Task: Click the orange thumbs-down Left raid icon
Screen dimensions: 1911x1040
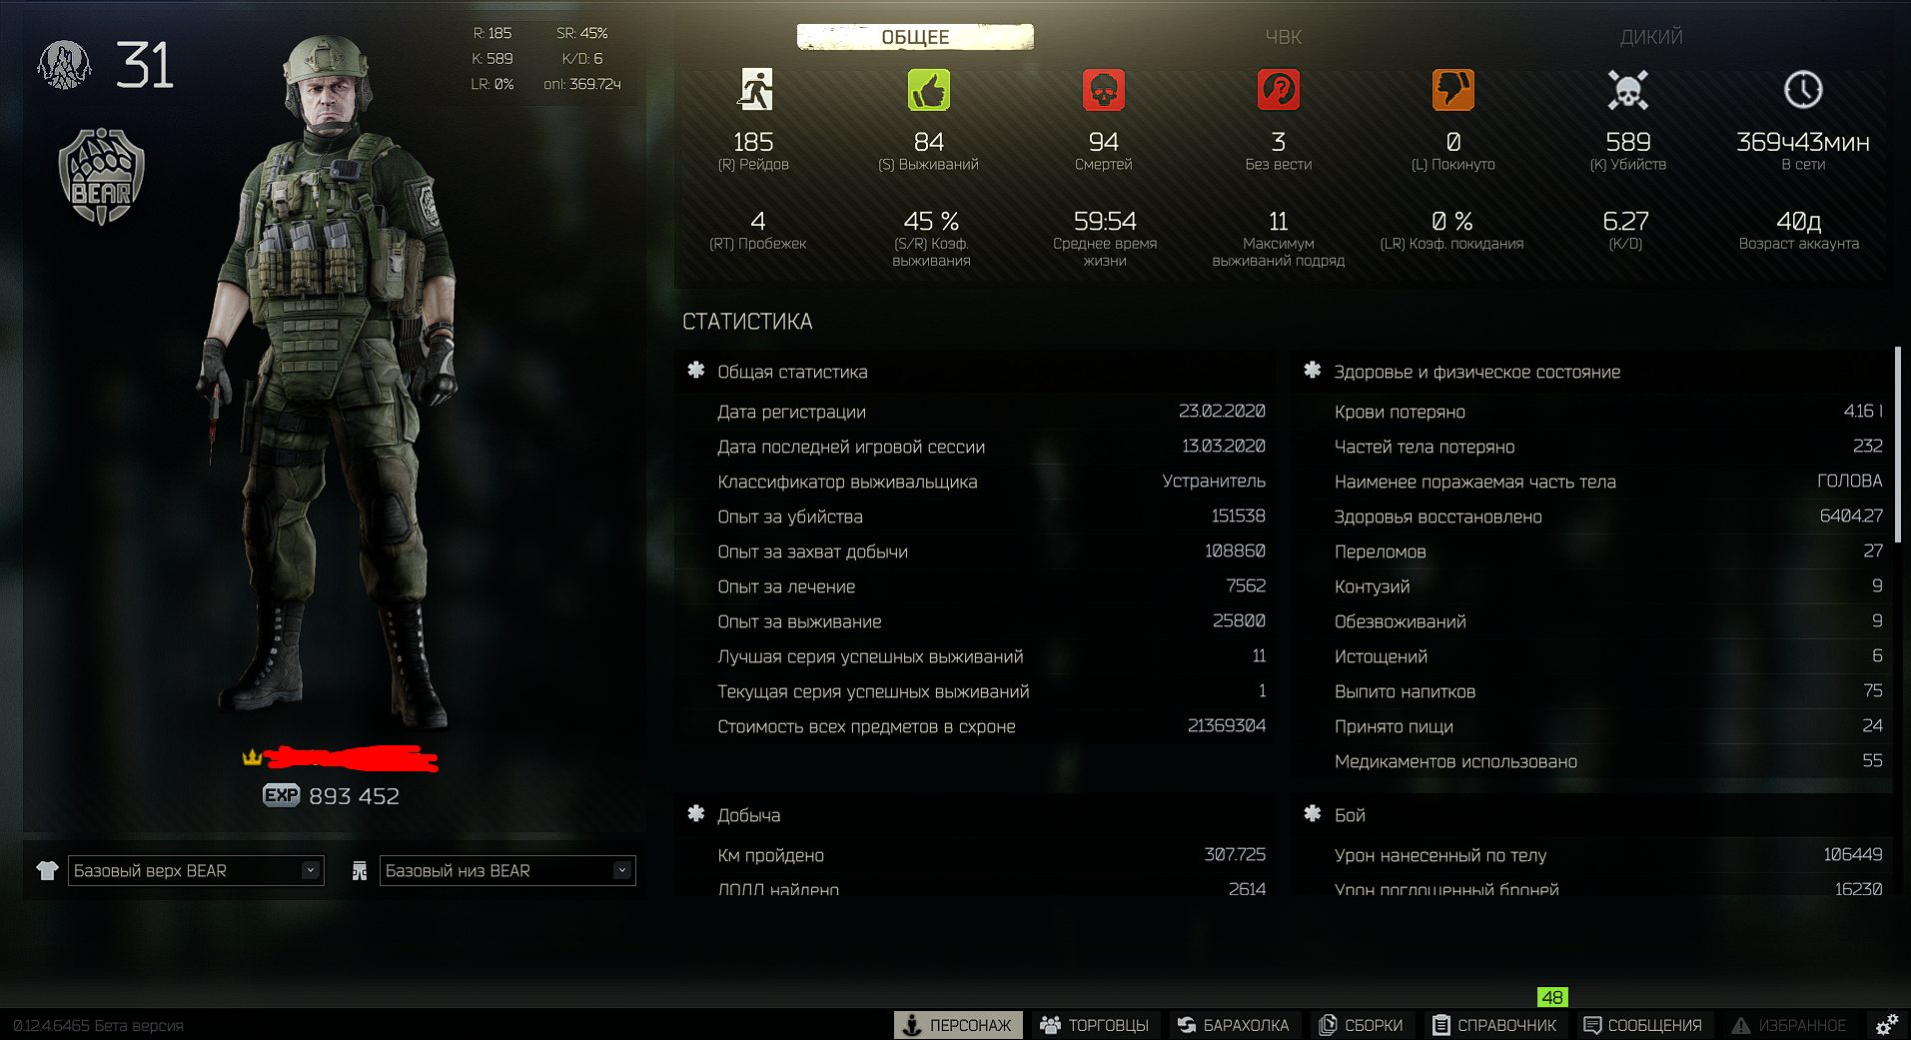Action: click(1453, 90)
